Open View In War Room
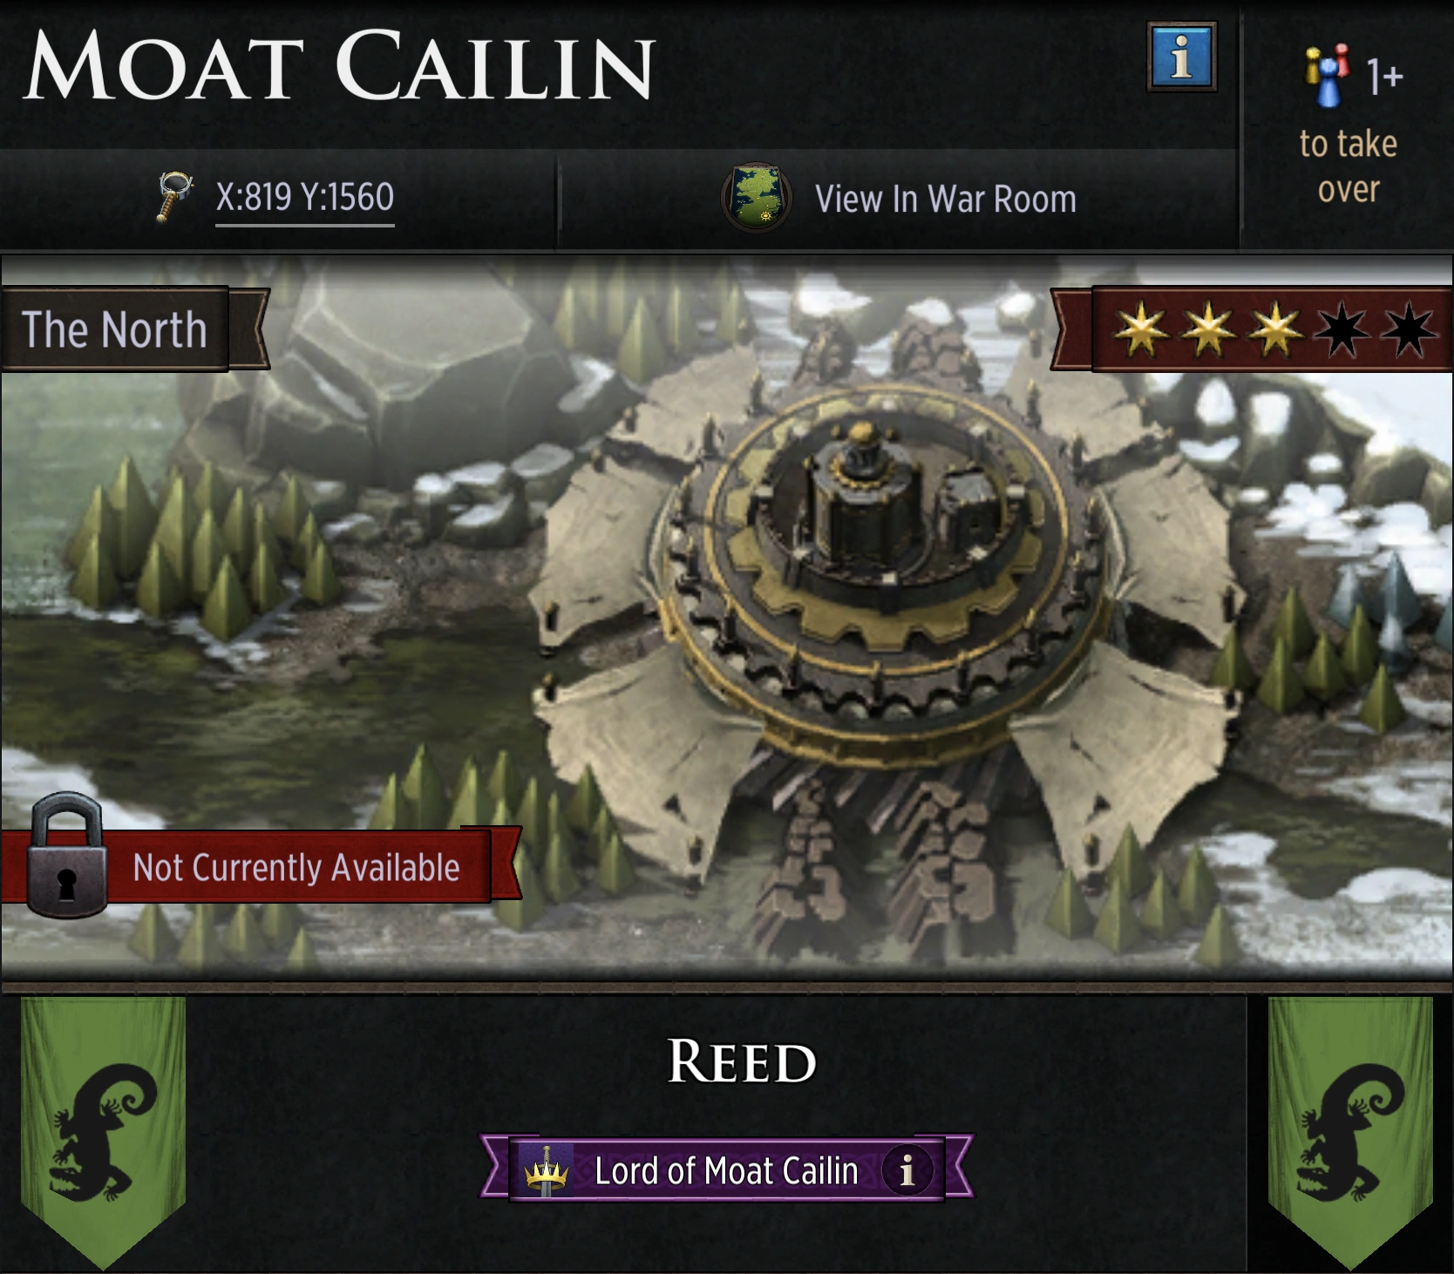Viewport: 1454px width, 1274px height. pyautogui.click(x=946, y=199)
